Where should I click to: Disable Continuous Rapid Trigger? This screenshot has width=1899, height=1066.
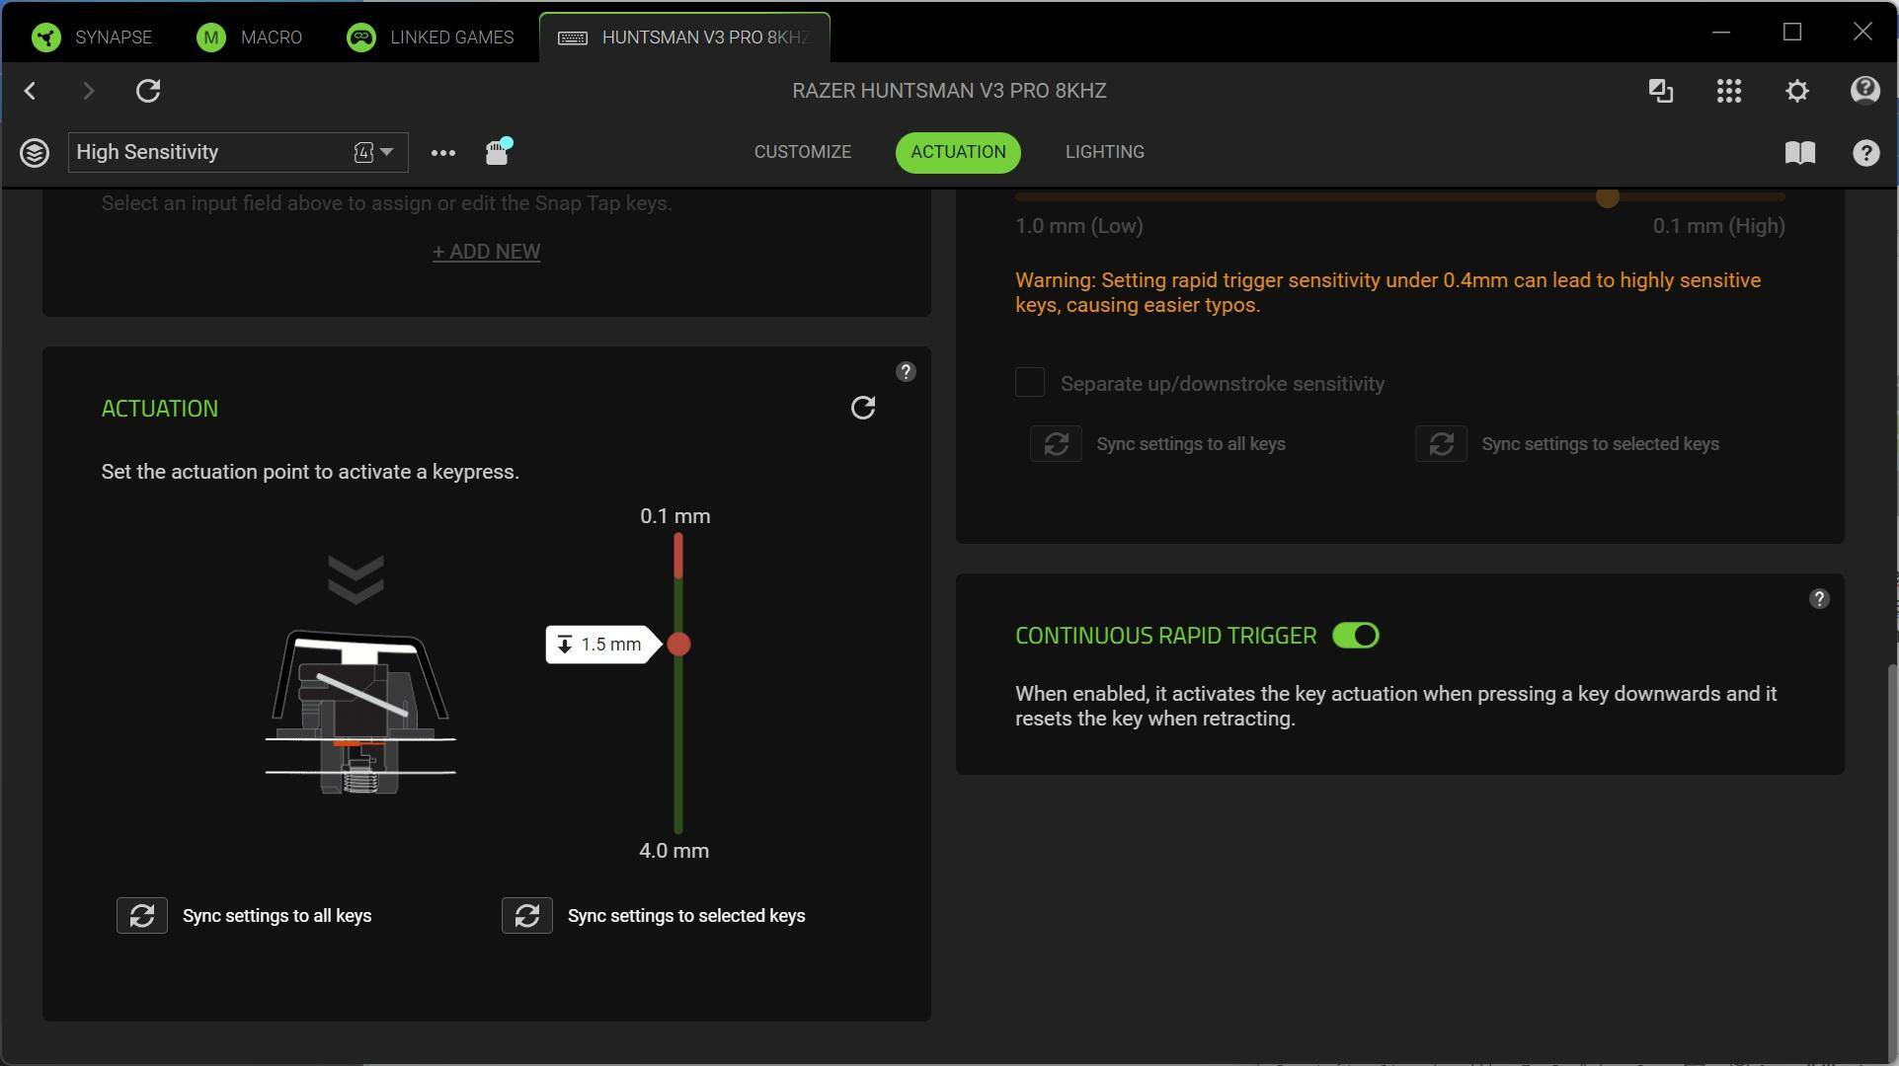tap(1355, 635)
